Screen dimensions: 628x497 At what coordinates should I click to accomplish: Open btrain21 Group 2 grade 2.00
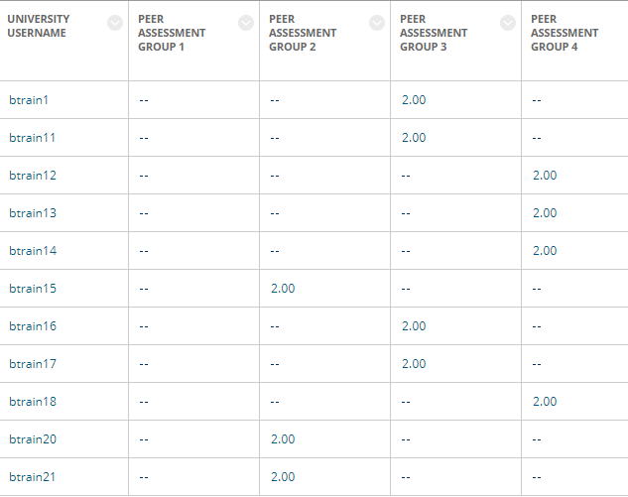click(x=283, y=476)
